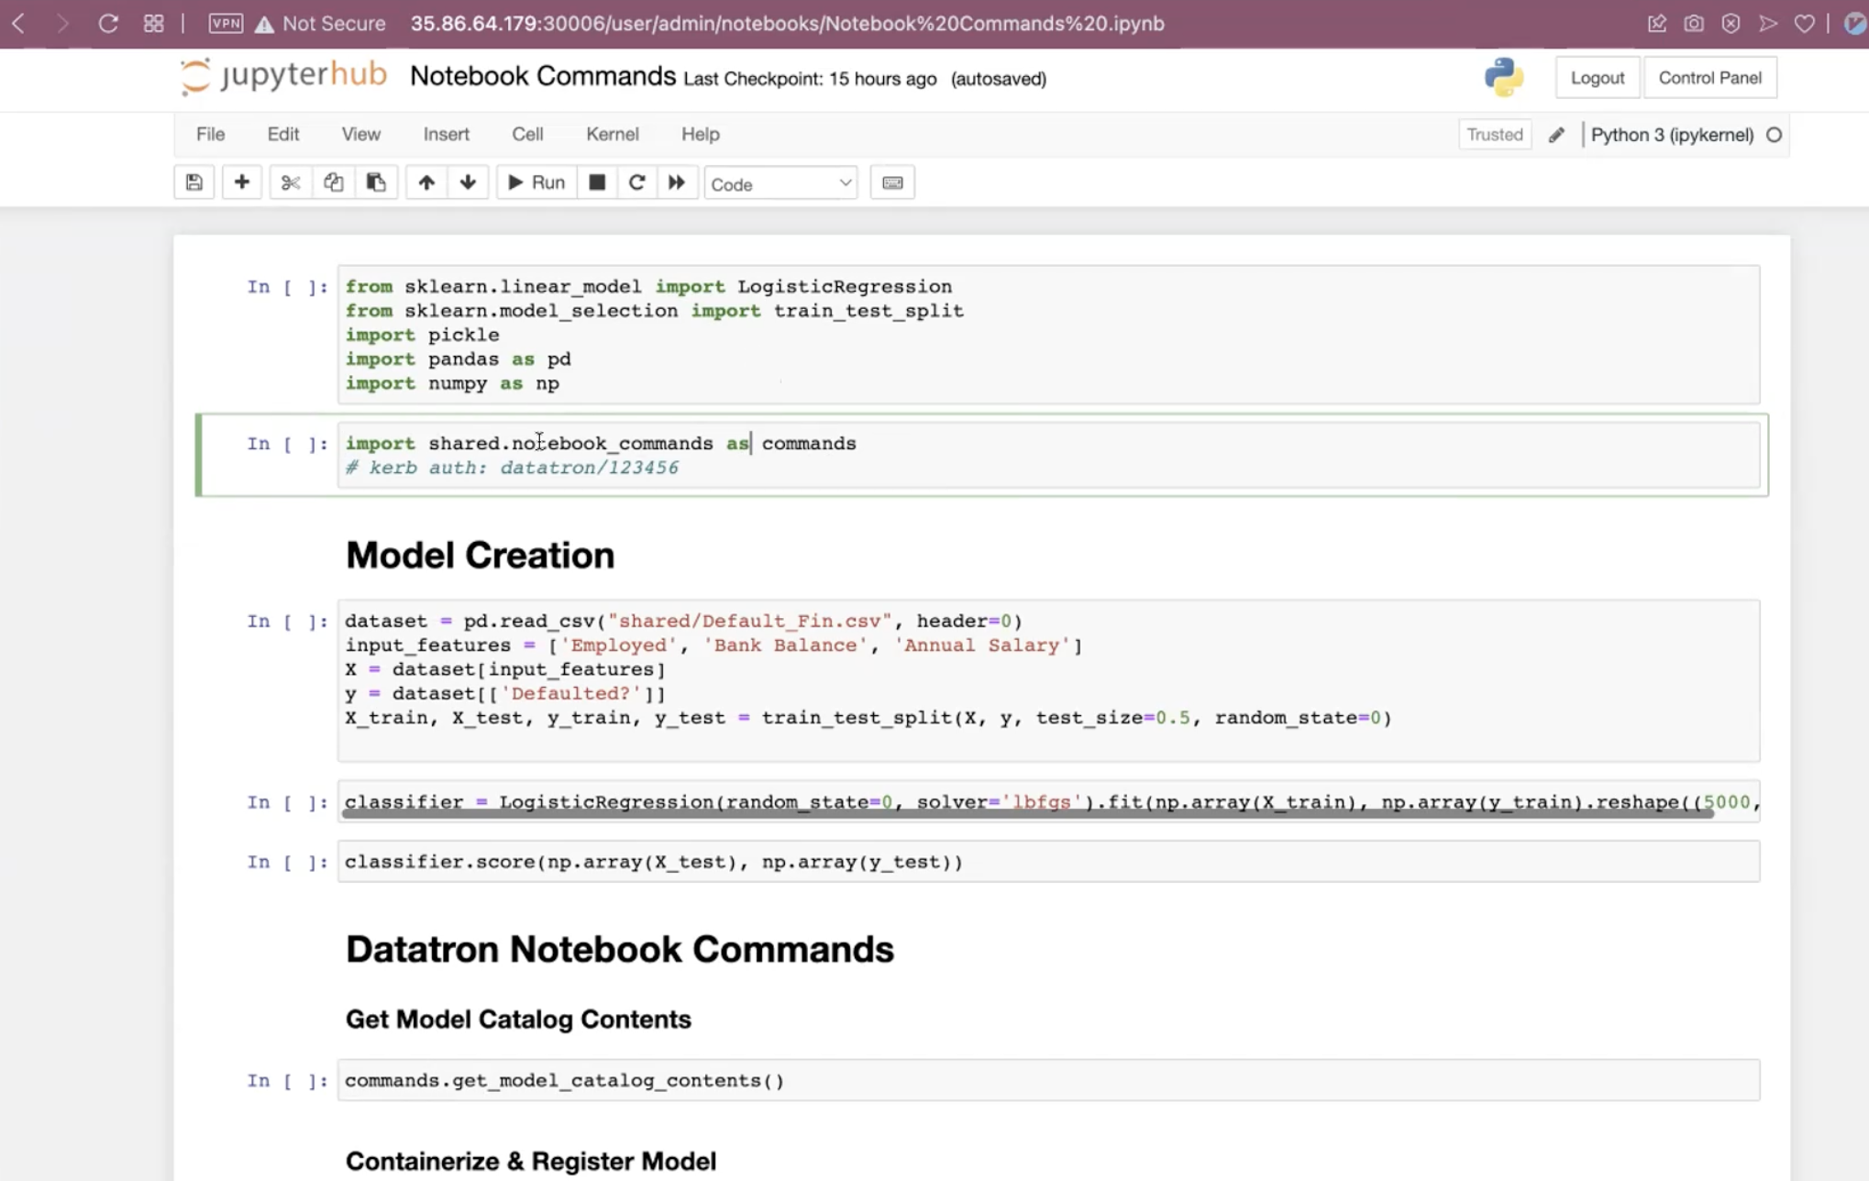Open the cell type dropdown showing Code

coord(780,182)
